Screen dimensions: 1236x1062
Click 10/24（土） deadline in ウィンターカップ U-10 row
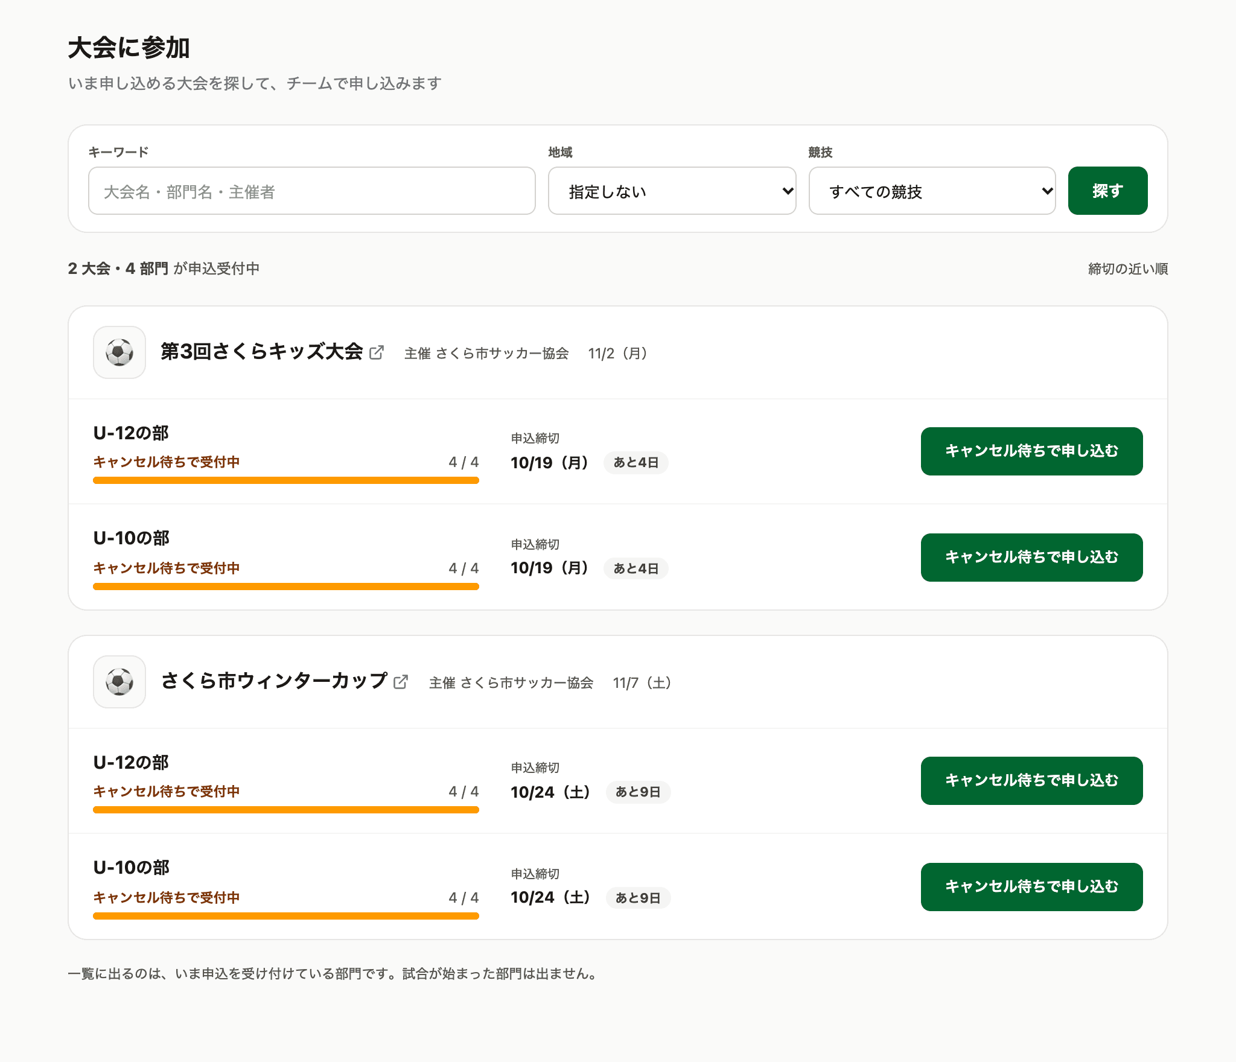551,898
